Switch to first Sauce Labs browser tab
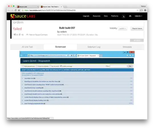 click(x=28, y=7)
